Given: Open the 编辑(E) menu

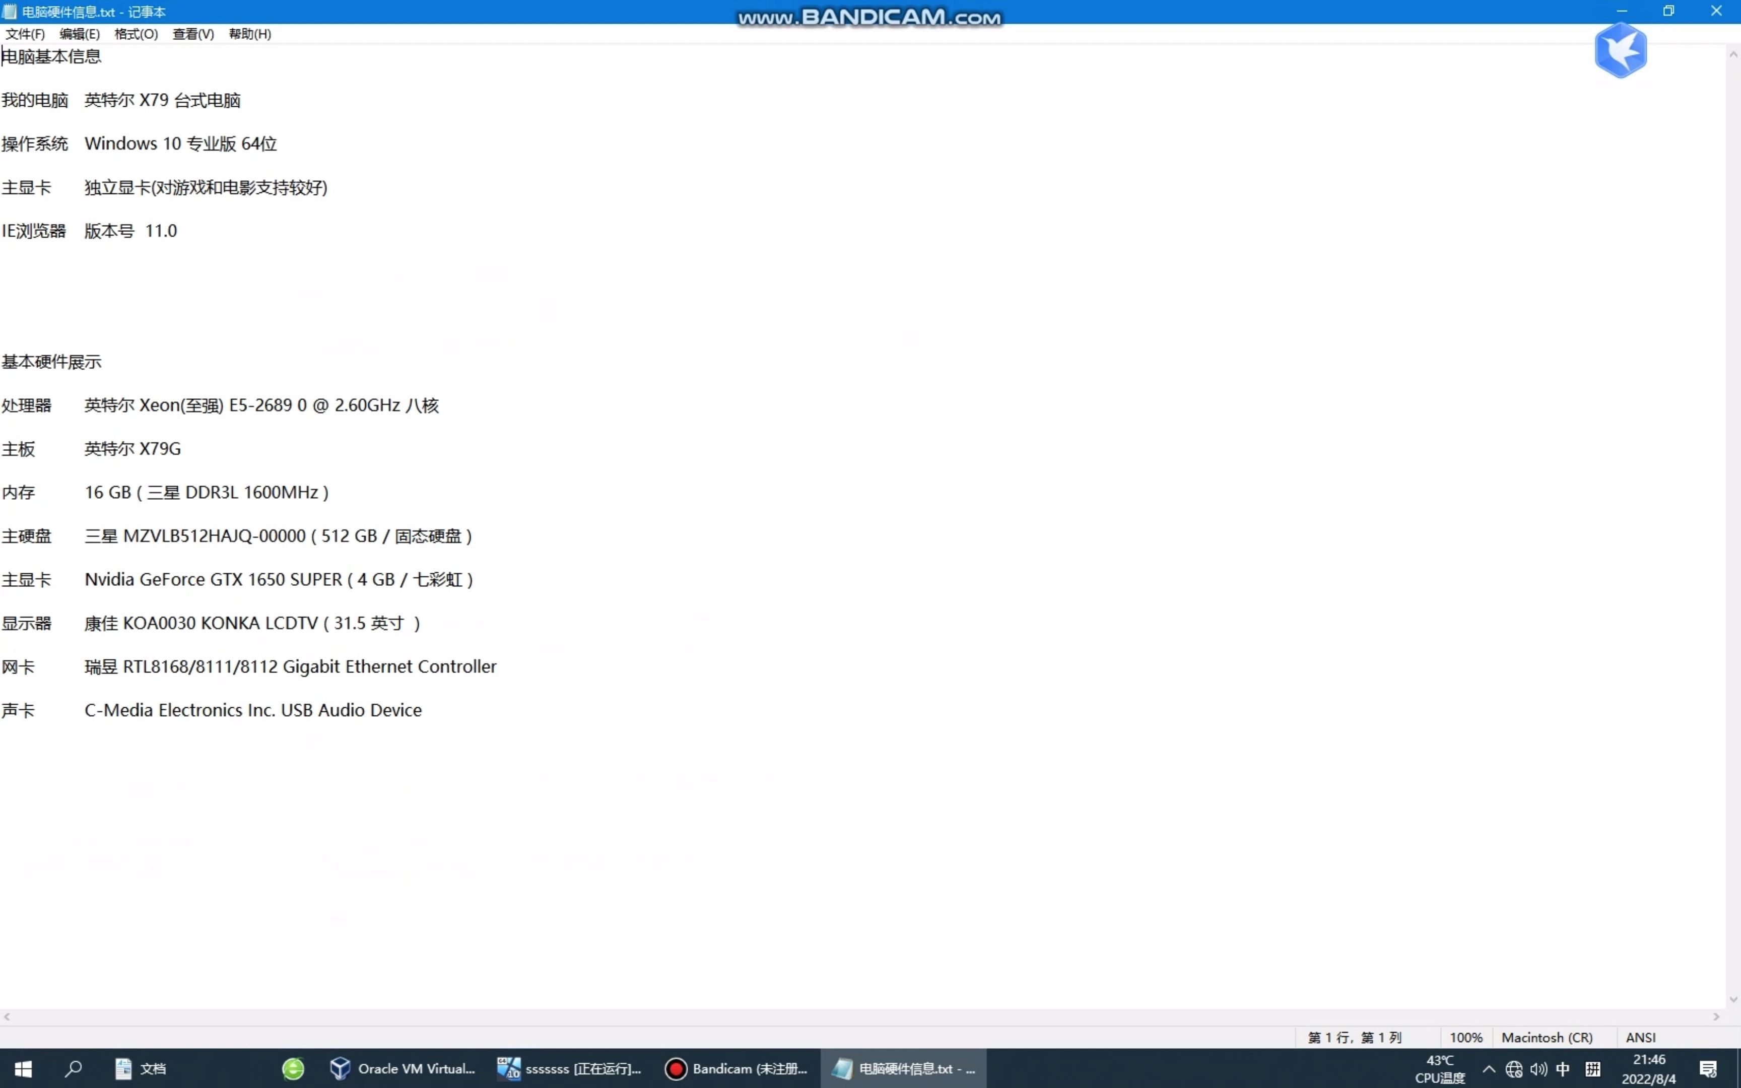Looking at the screenshot, I should (x=80, y=34).
